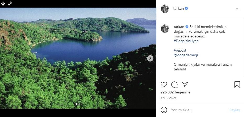
Task: View the 226.802 beğenme likes list
Action: click(175, 92)
